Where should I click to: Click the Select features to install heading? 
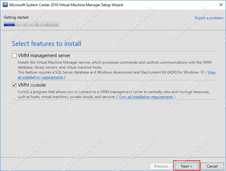click(47, 44)
